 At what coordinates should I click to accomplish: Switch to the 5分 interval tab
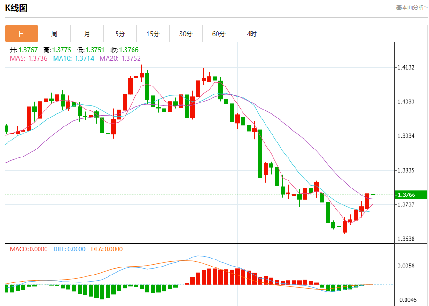(120, 34)
